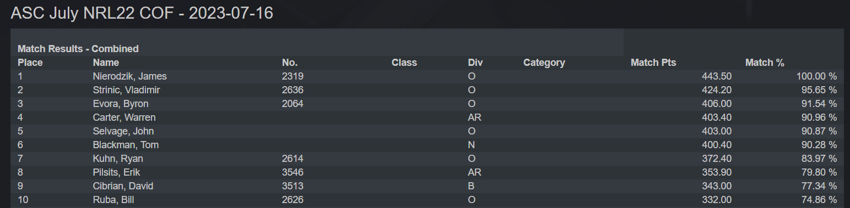Open Evora, Byron's row
Screen dimensions: 850x208
click(x=121, y=104)
